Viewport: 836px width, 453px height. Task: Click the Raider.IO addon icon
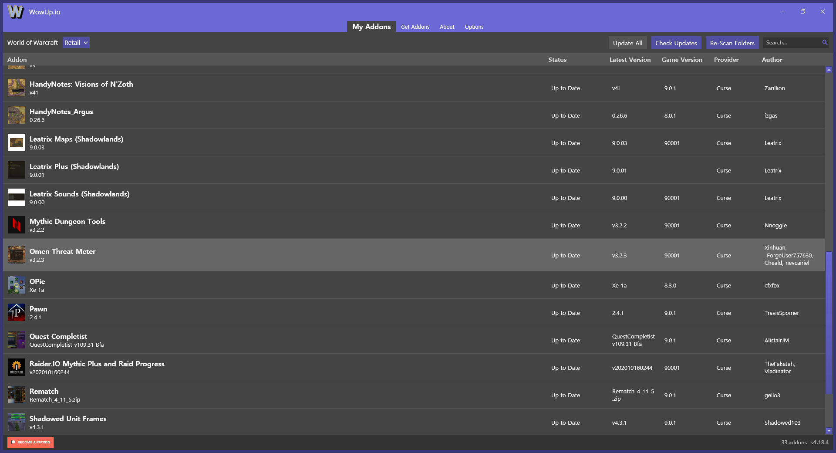17,367
